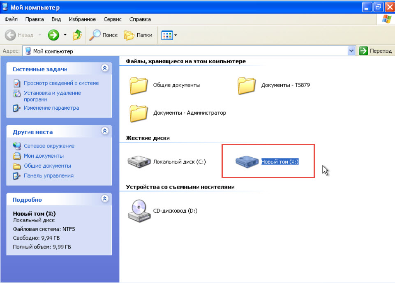Click Изменение параметра link

51,108
